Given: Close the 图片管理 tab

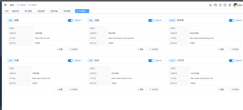Looking at the screenshot, I should (x=33, y=11).
